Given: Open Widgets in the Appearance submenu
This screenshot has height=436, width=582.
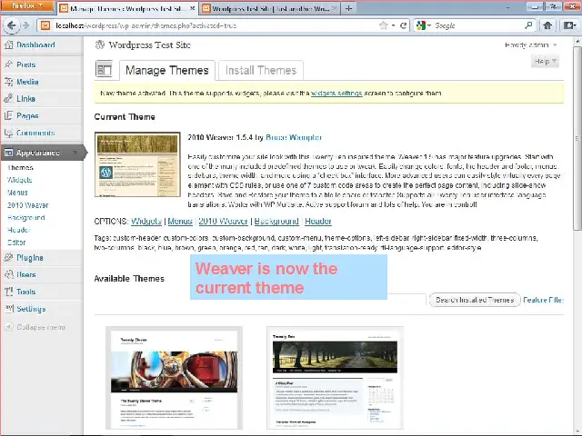Looking at the screenshot, I should 20,180.
